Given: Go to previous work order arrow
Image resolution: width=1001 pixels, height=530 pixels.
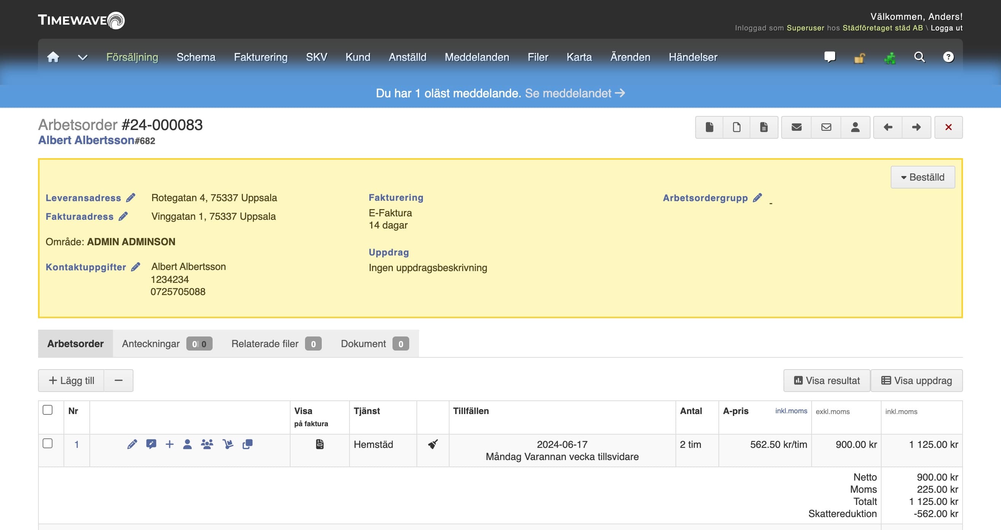Looking at the screenshot, I should click(x=888, y=127).
